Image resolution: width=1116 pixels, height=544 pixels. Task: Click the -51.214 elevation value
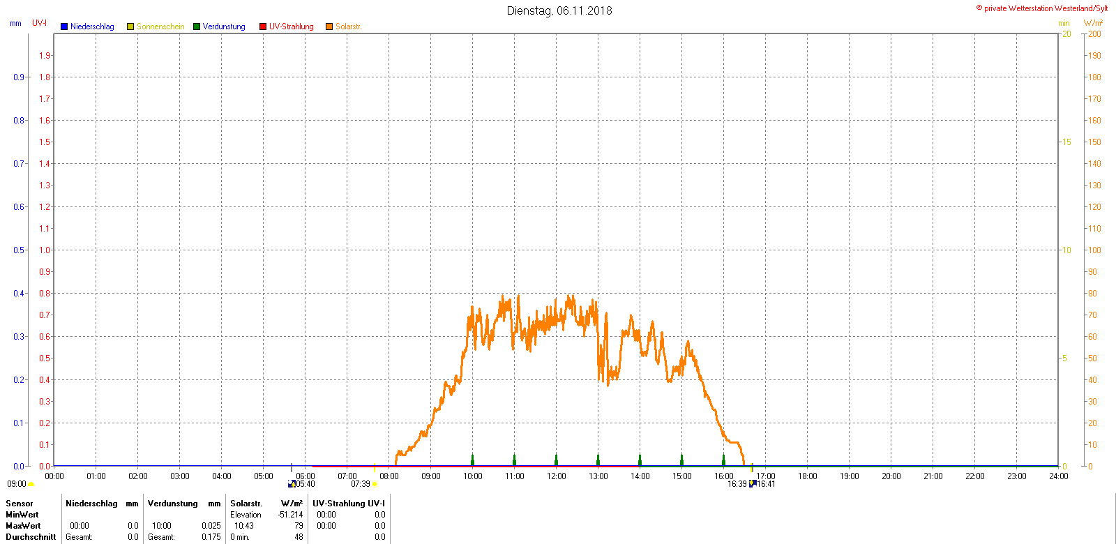(290, 515)
